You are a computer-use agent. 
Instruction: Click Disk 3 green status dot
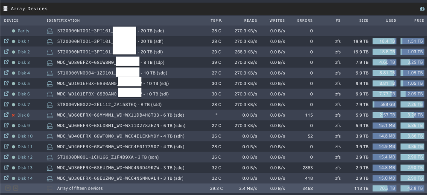point(14,63)
